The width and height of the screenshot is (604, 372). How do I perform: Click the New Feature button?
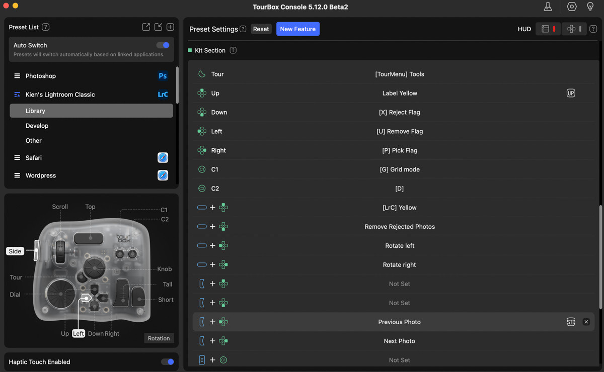[297, 29]
